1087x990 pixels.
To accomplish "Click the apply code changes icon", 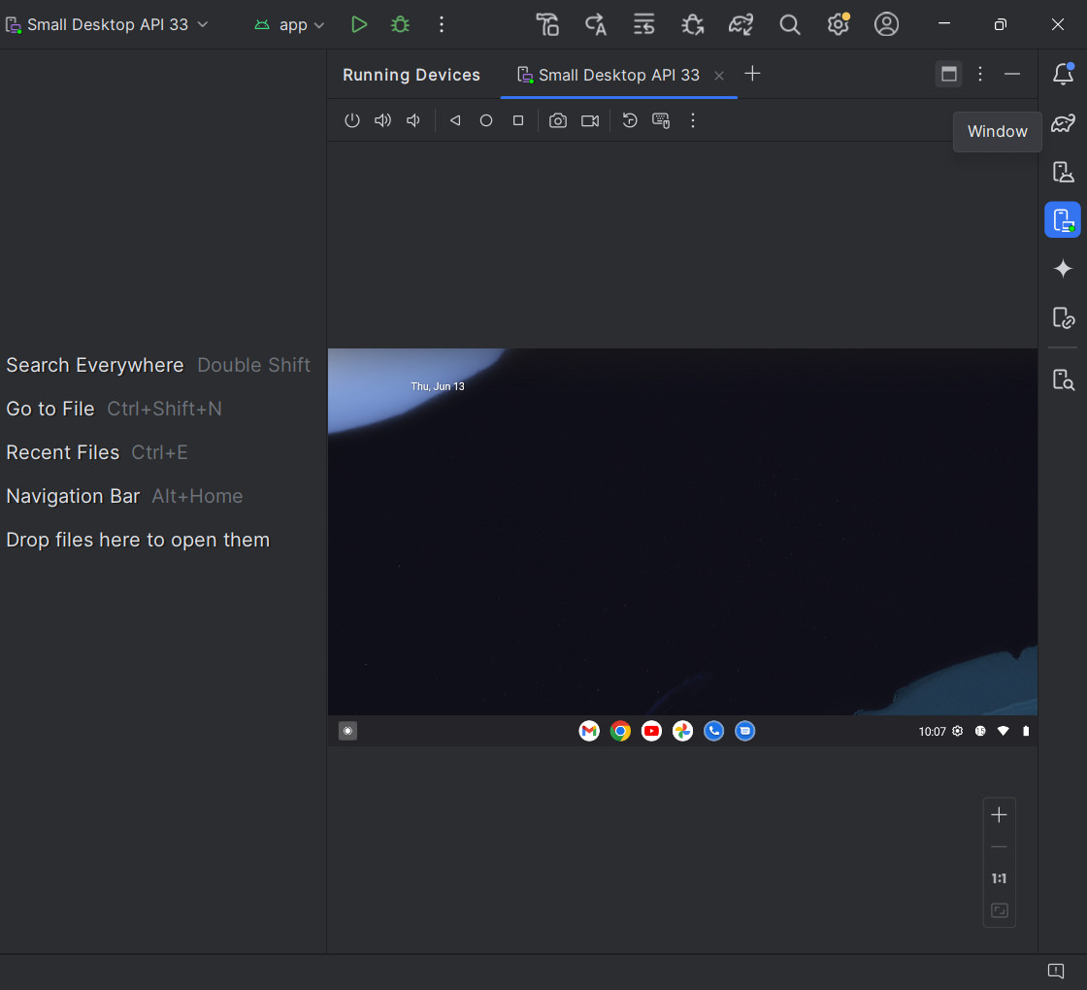I will click(644, 24).
